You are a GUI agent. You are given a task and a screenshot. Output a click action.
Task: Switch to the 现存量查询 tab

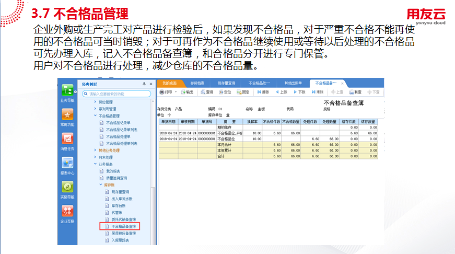[226, 83]
